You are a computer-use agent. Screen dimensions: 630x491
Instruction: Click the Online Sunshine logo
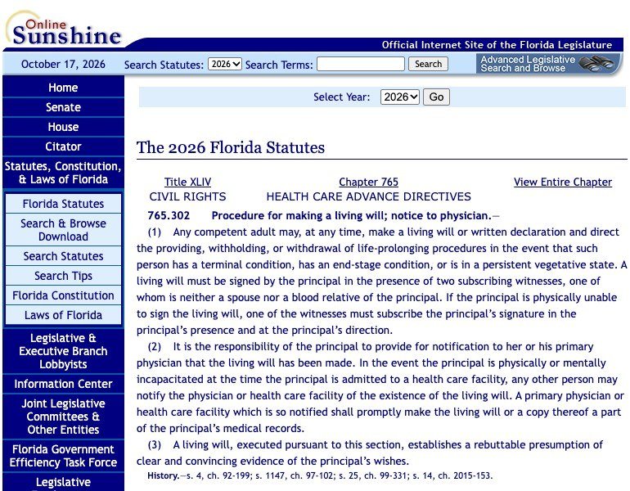coord(65,30)
